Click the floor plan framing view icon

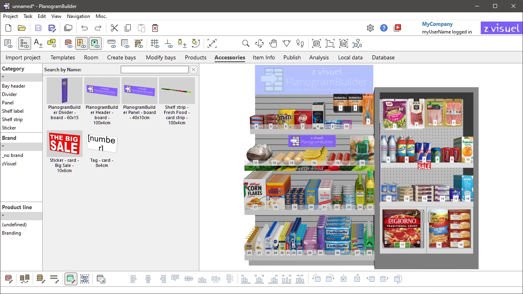coord(330,43)
